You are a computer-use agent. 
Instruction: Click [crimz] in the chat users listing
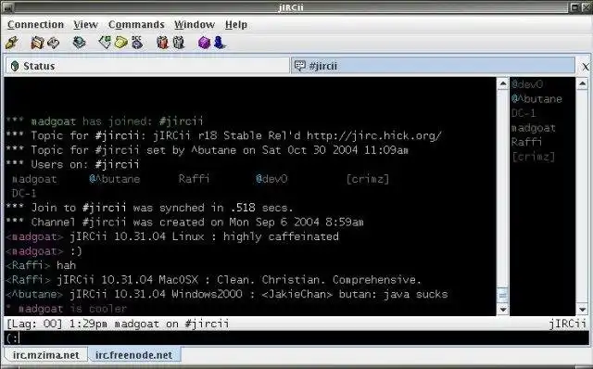pos(368,179)
